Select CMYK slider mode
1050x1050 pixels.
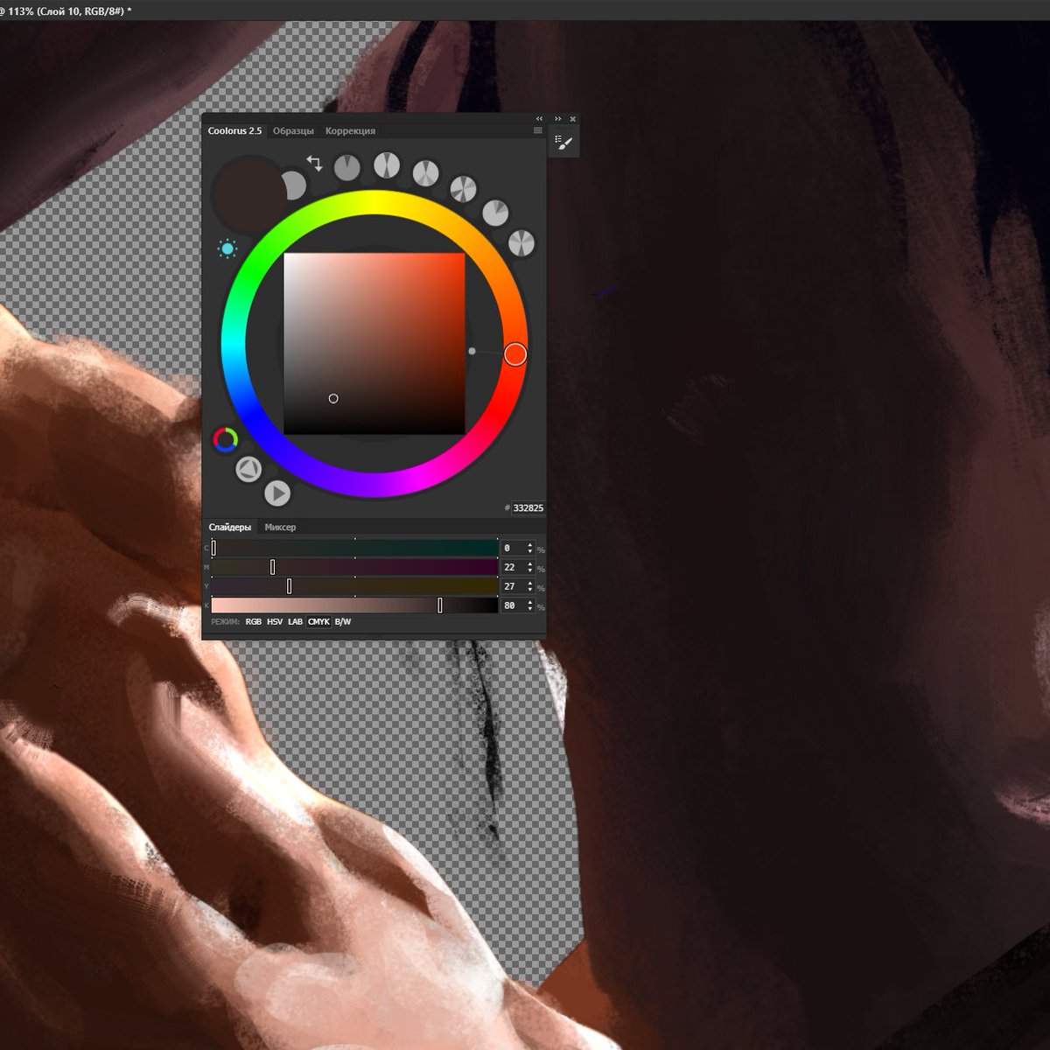(318, 622)
